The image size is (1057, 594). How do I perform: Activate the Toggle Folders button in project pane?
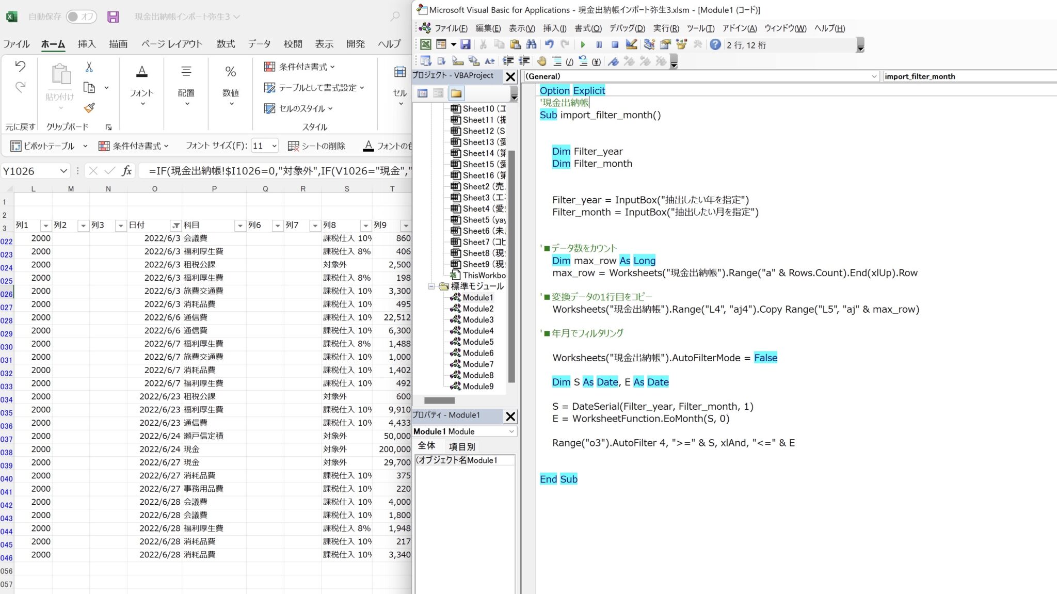click(x=456, y=93)
